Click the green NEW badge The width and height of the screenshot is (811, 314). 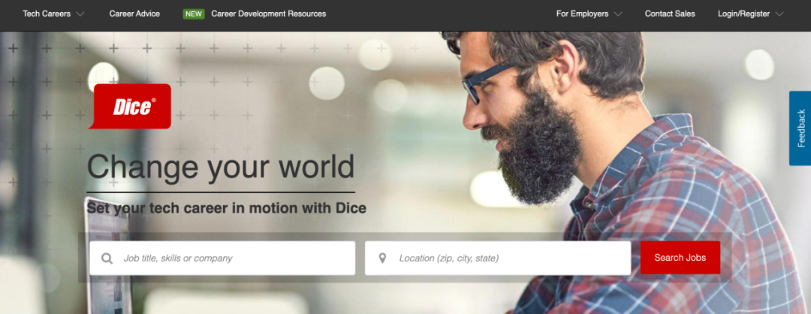click(x=194, y=14)
